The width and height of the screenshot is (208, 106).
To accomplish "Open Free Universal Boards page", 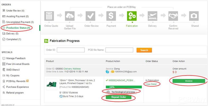I will 18,64.
